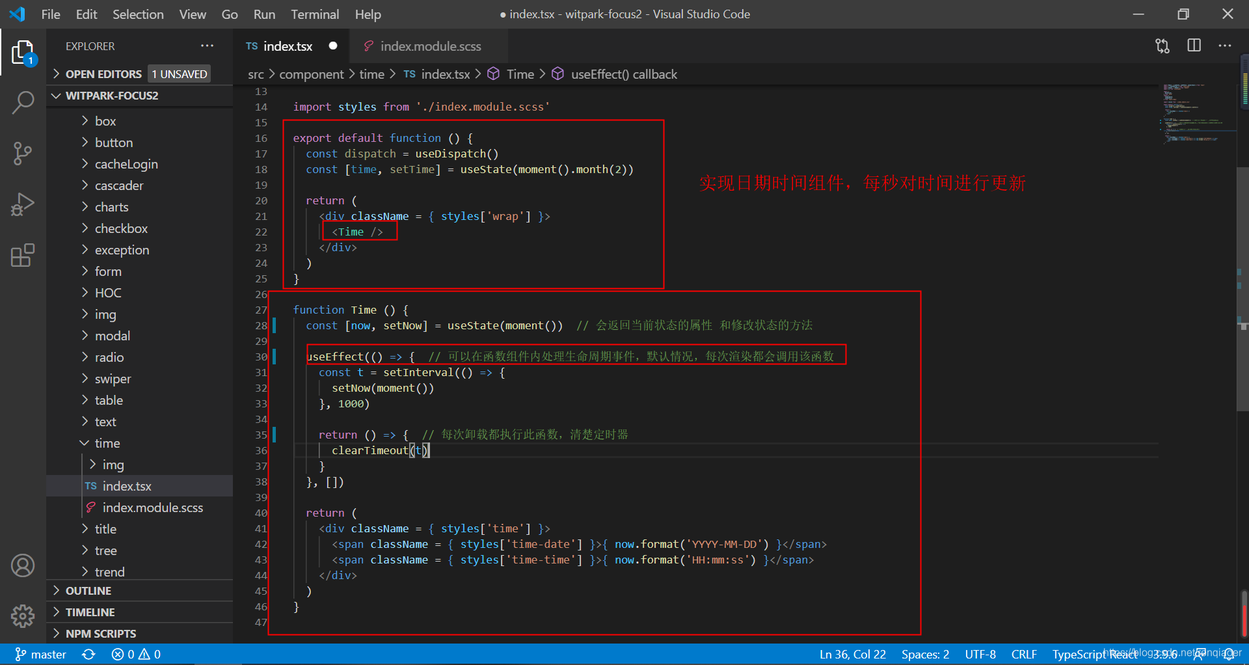Collapse the time folder
The height and width of the screenshot is (665, 1249).
(x=140, y=443)
